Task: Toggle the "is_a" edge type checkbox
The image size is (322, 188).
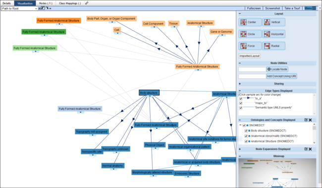Action: [241, 98]
